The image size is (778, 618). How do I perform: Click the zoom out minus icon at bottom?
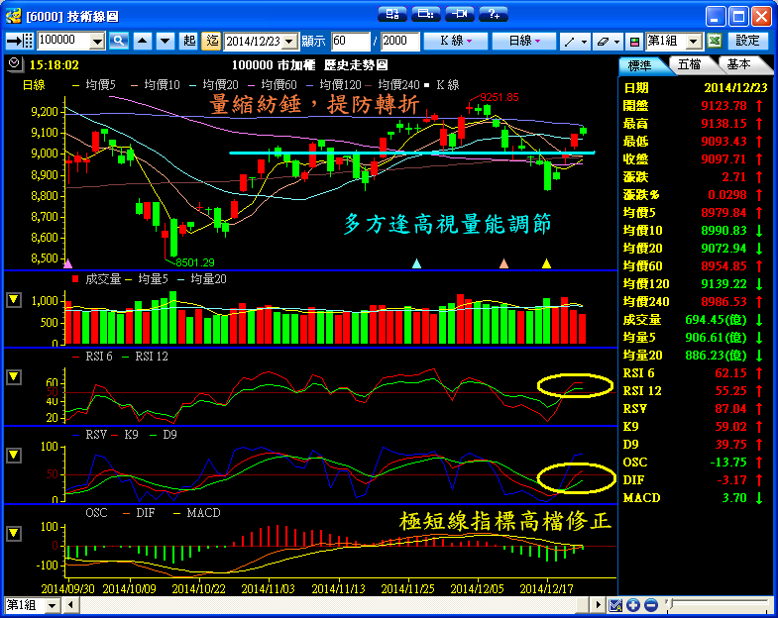[x=650, y=605]
